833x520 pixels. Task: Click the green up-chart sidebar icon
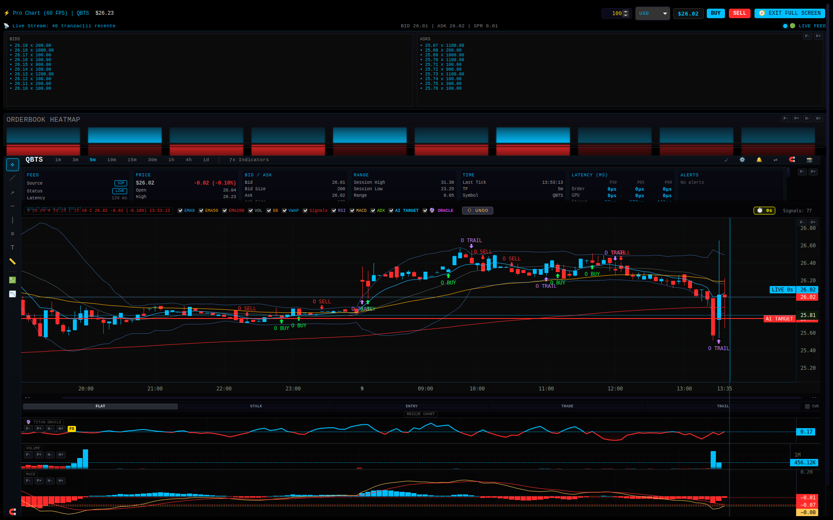pos(13,280)
